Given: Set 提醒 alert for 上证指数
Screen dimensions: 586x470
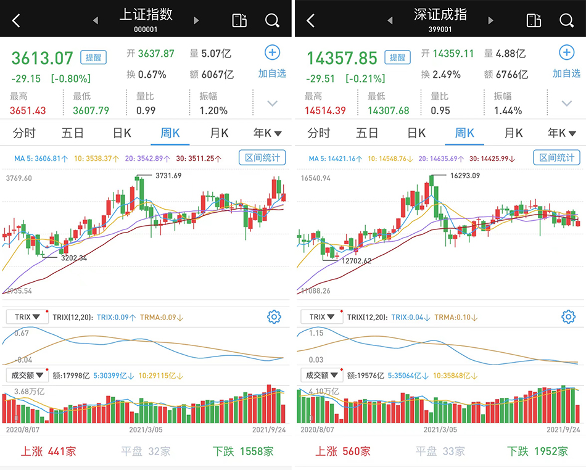Looking at the screenshot, I should 93,57.
